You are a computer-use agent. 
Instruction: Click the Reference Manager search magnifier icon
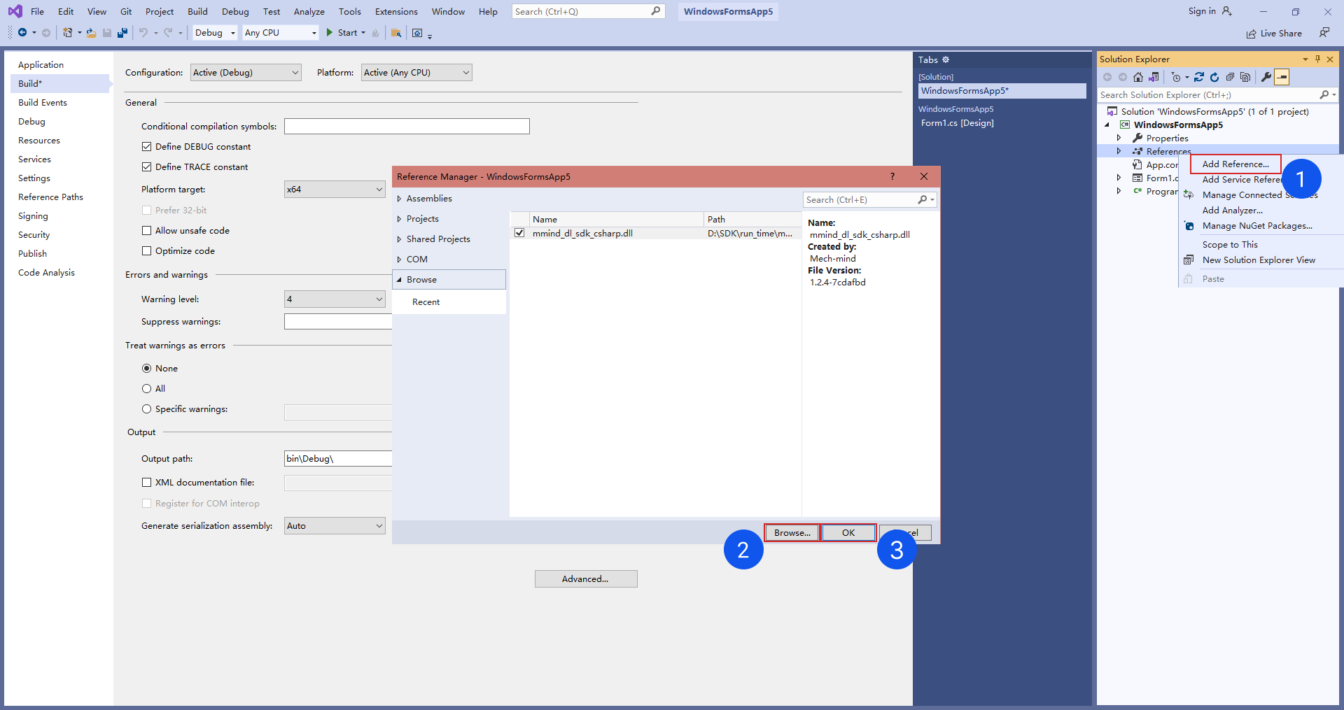point(923,200)
